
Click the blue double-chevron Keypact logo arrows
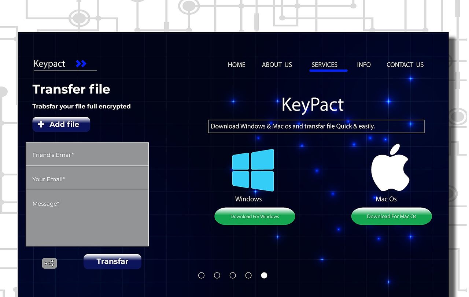pyautogui.click(x=81, y=64)
